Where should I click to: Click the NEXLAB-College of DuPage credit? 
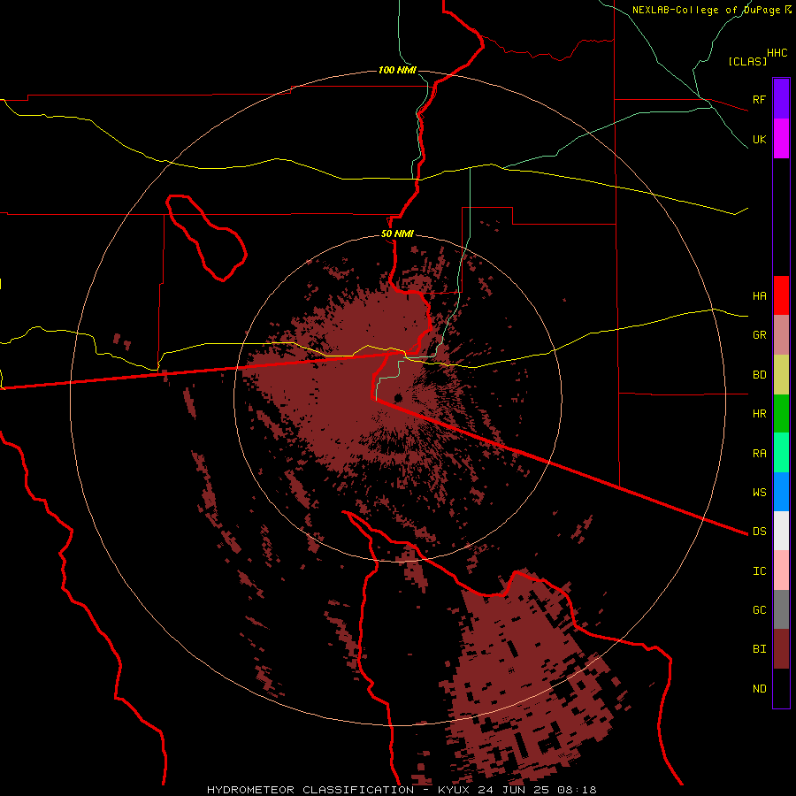(706, 10)
